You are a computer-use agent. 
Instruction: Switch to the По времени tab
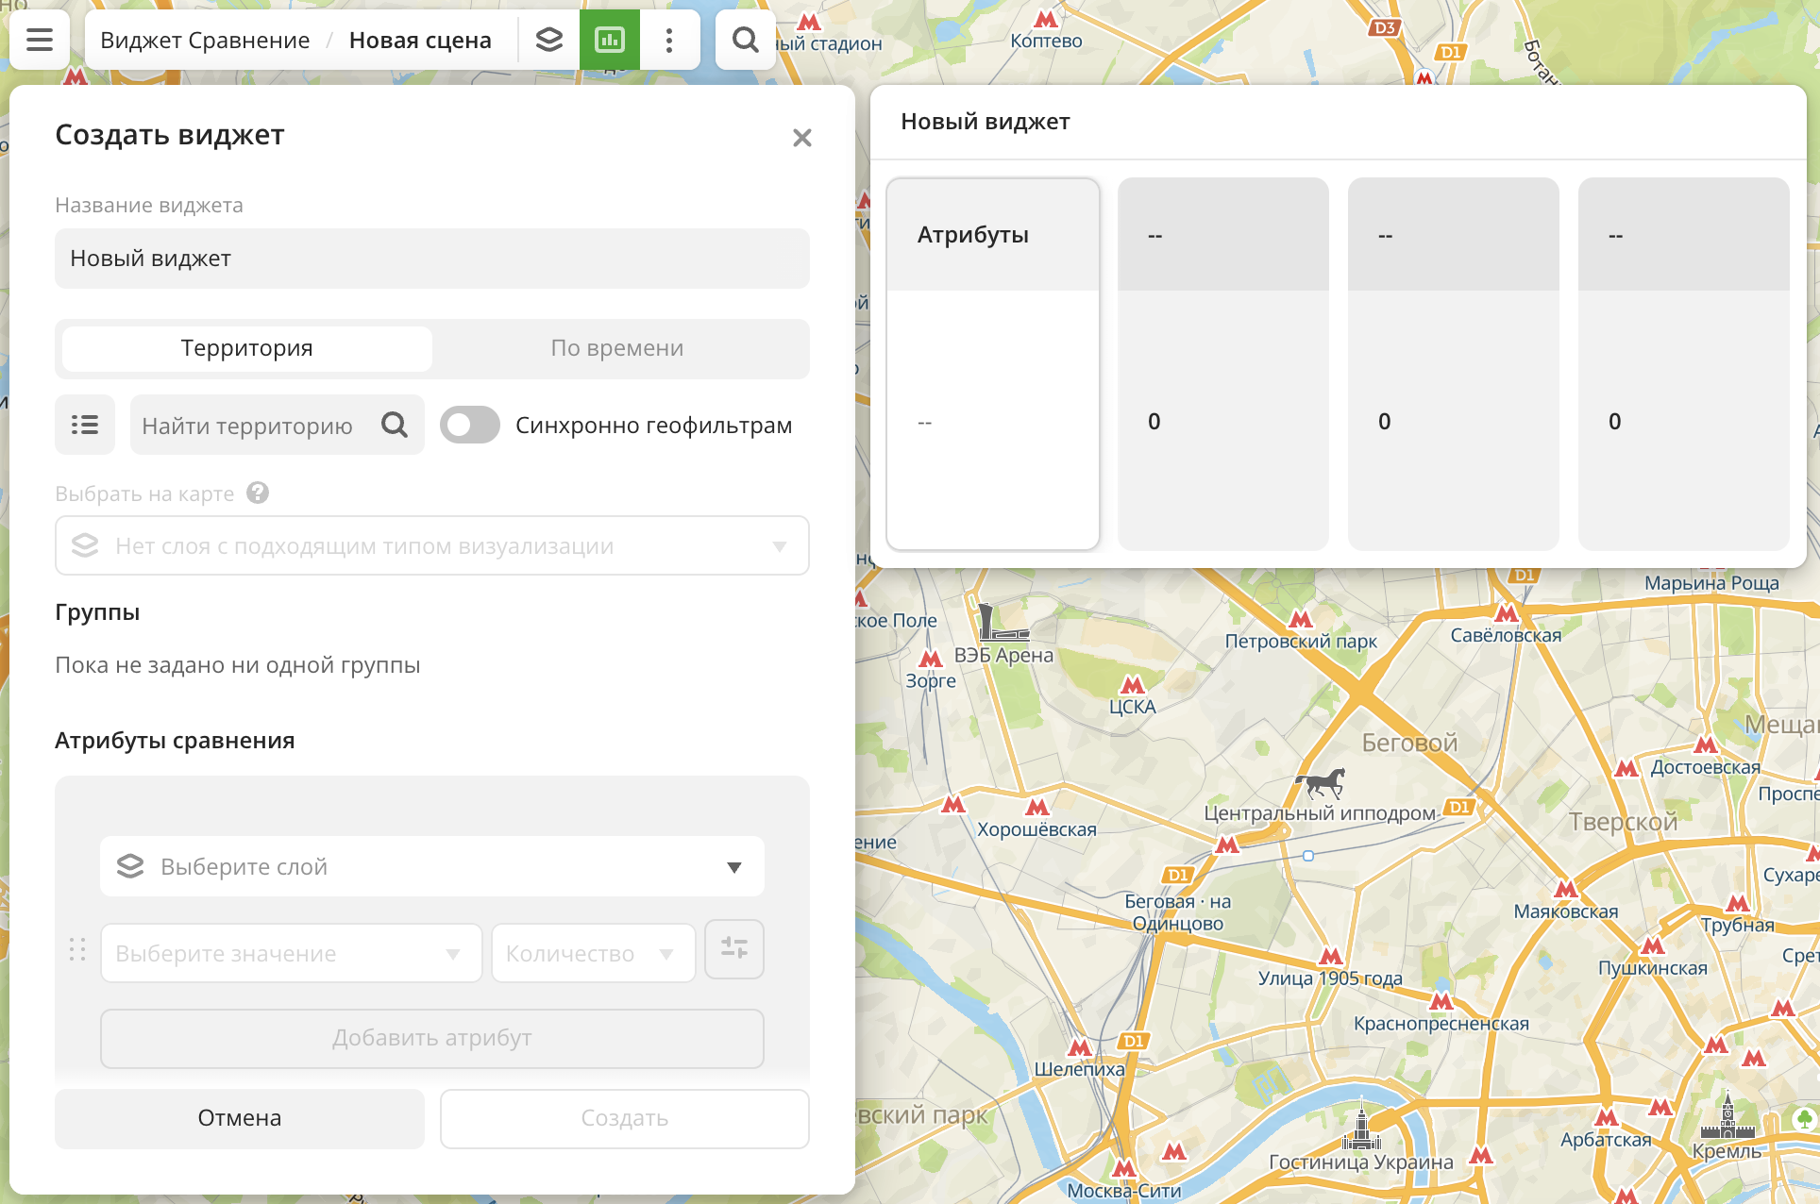point(616,348)
